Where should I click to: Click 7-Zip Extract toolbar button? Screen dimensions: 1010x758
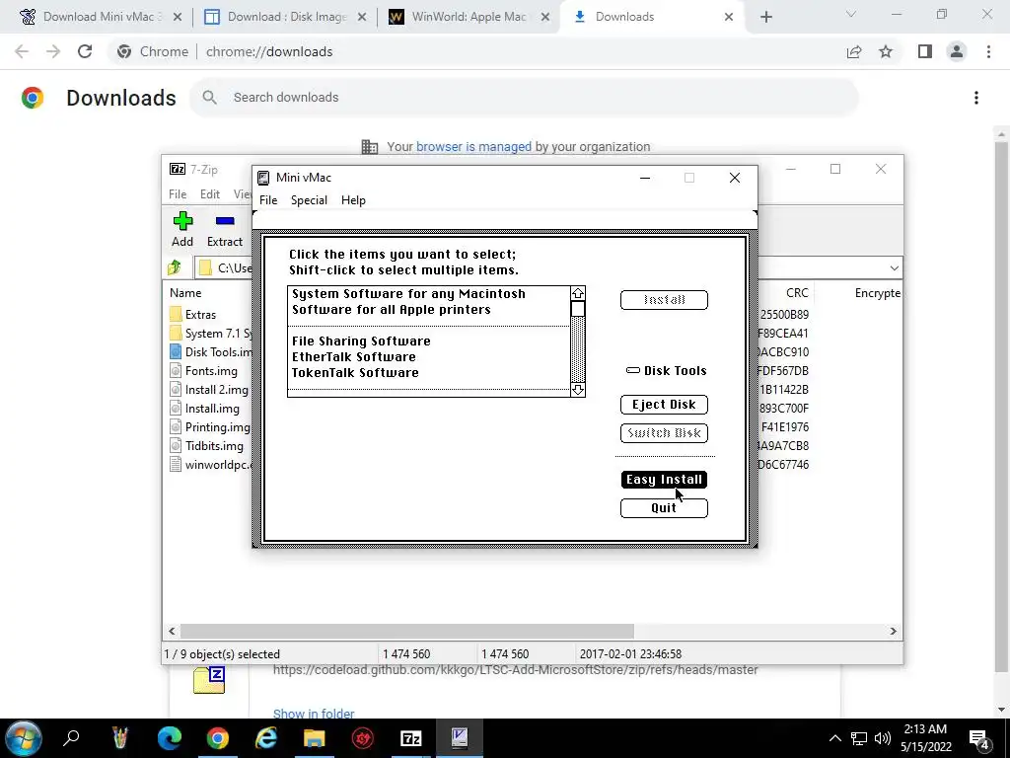tap(225, 229)
